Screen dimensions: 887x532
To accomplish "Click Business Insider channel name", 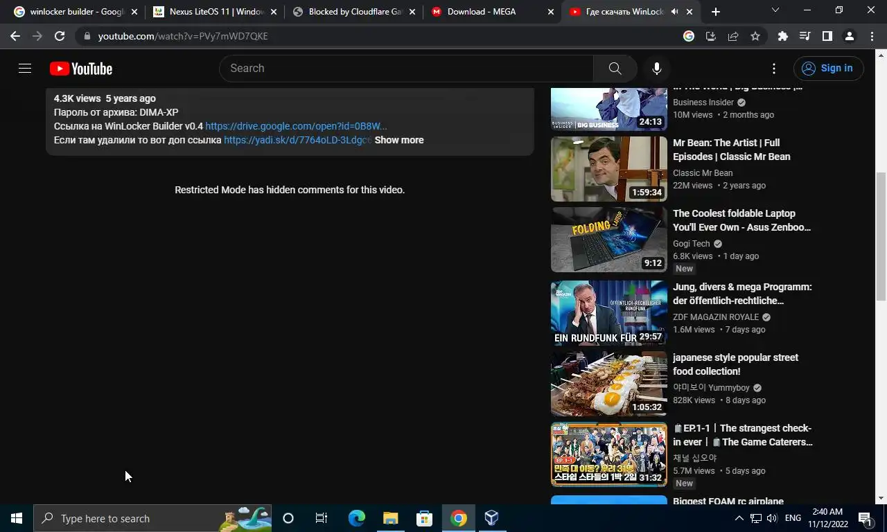I will click(x=703, y=103).
